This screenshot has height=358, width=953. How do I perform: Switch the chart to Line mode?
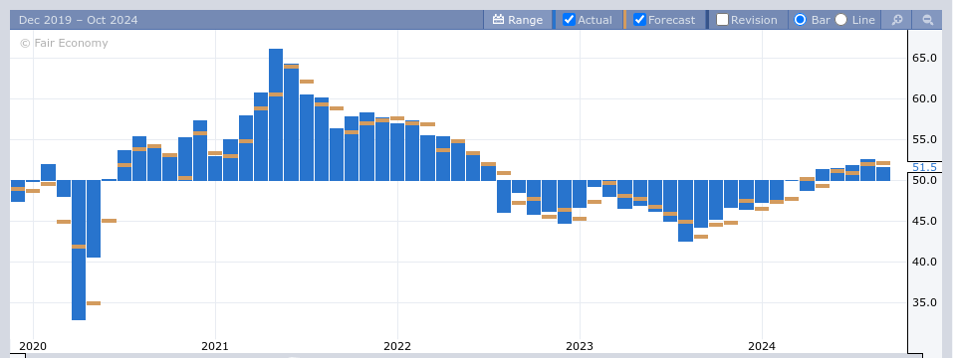[840, 20]
